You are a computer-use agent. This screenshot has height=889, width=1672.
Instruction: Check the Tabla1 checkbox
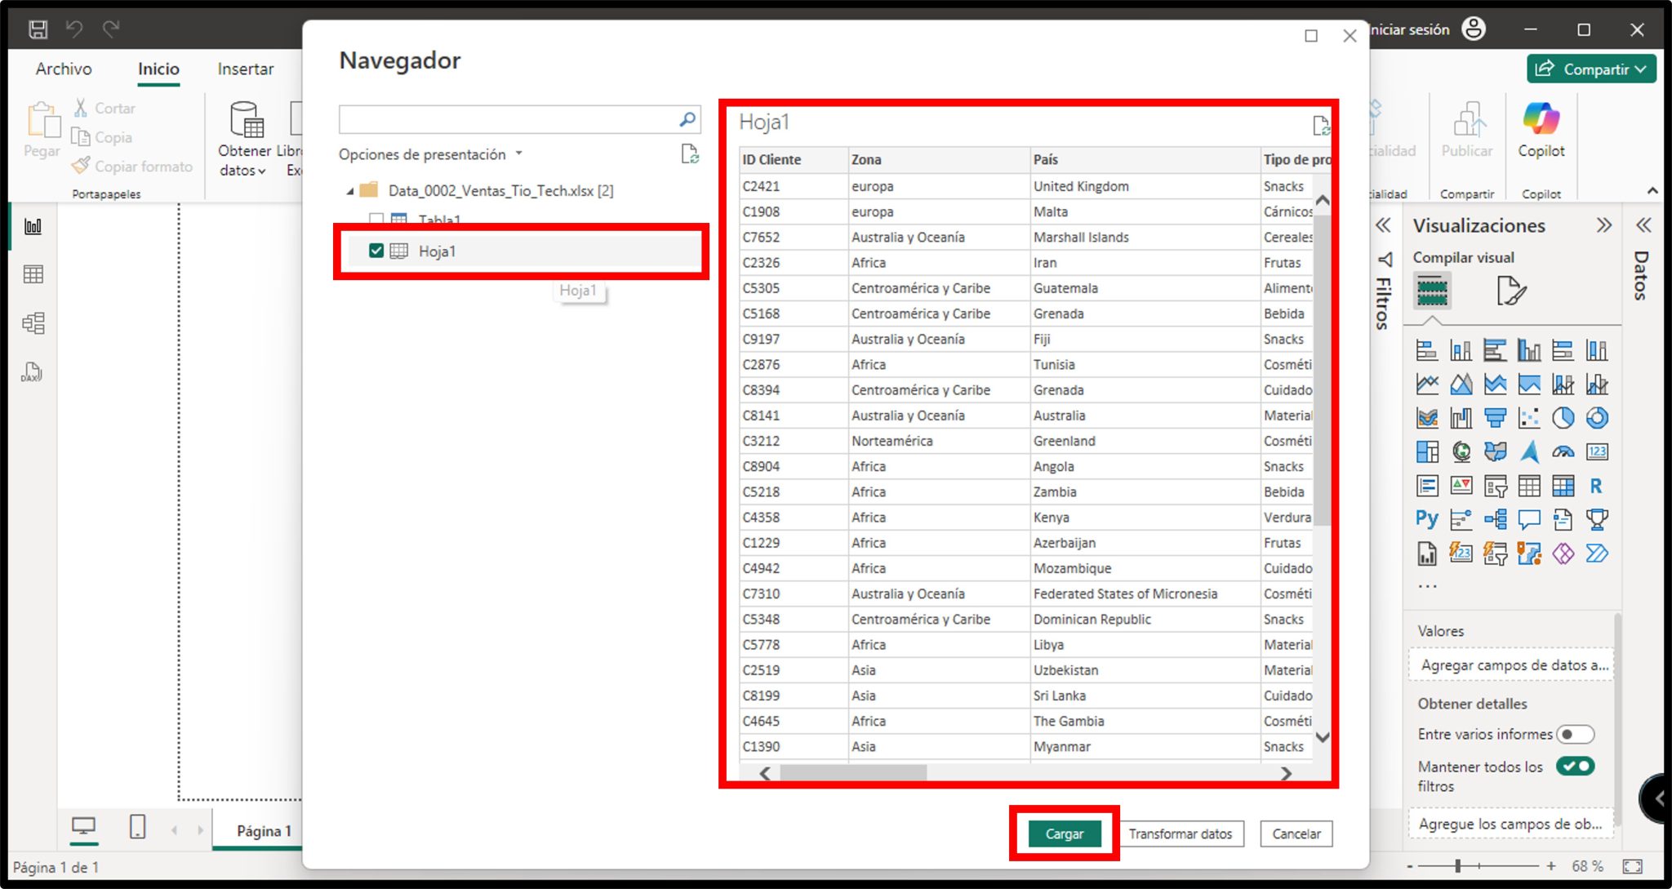[376, 219]
